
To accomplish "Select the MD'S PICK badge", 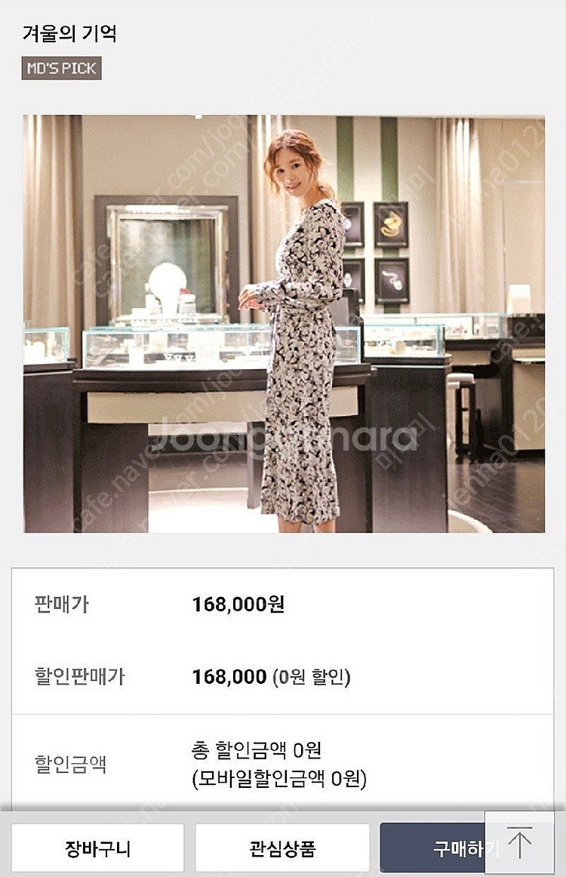I will tap(62, 68).
